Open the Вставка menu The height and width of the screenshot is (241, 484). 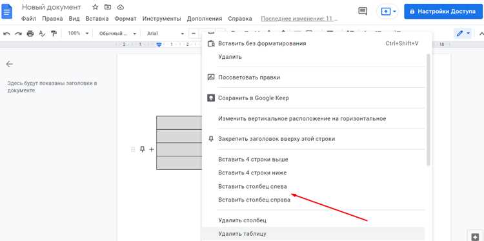(97, 19)
